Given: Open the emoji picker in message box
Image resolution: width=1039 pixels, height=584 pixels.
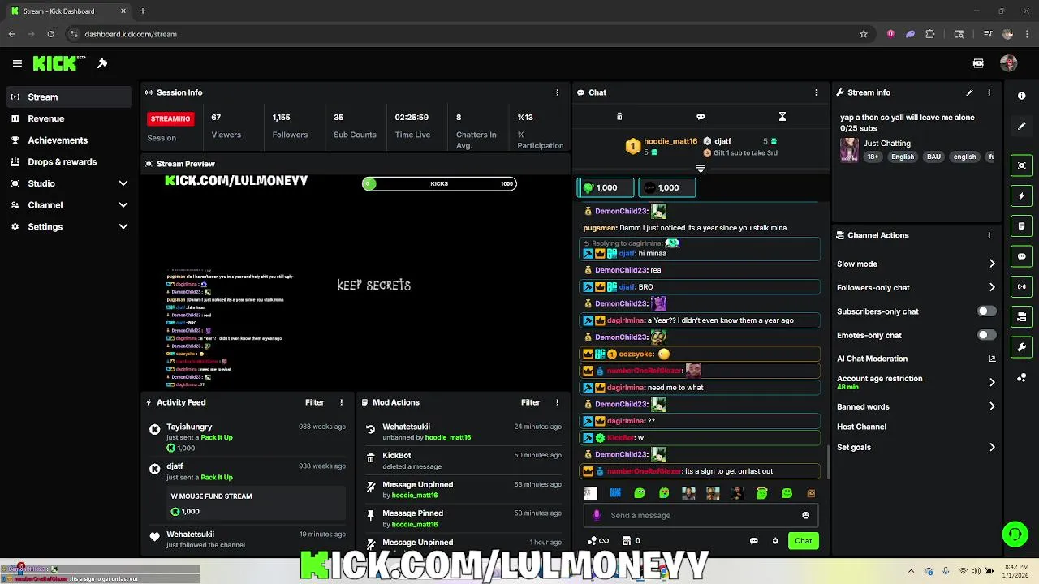Looking at the screenshot, I should [x=805, y=515].
